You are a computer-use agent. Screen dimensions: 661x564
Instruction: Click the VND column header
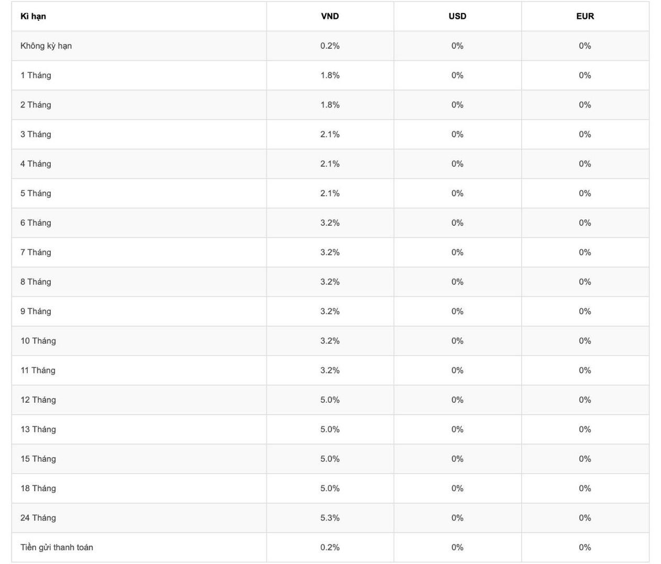[330, 16]
